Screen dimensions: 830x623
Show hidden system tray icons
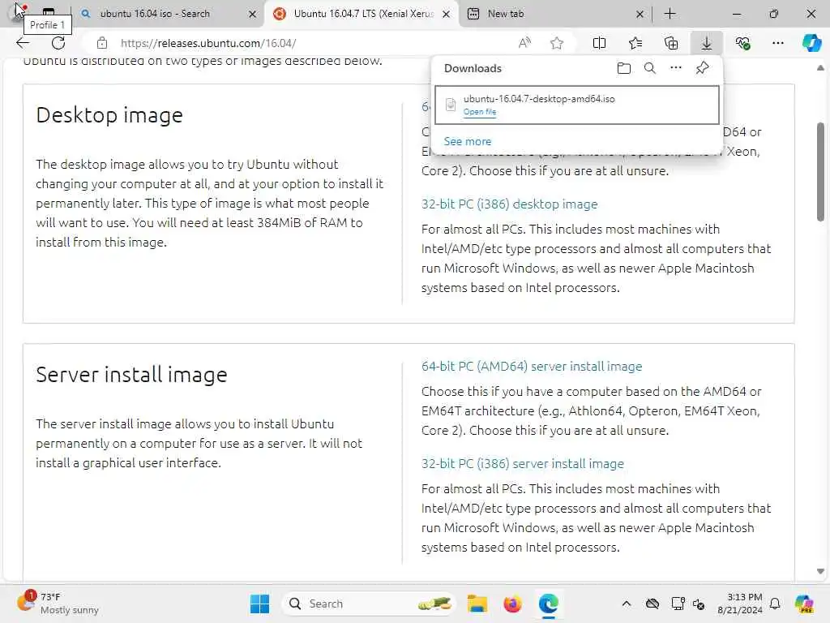click(x=627, y=604)
